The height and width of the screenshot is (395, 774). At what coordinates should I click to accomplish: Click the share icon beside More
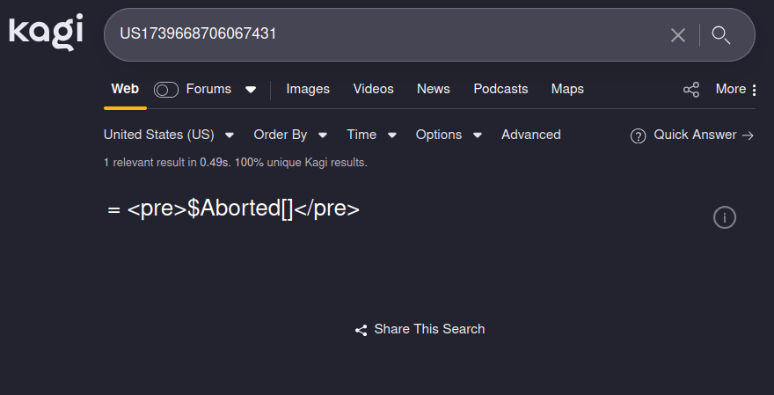[x=691, y=89]
